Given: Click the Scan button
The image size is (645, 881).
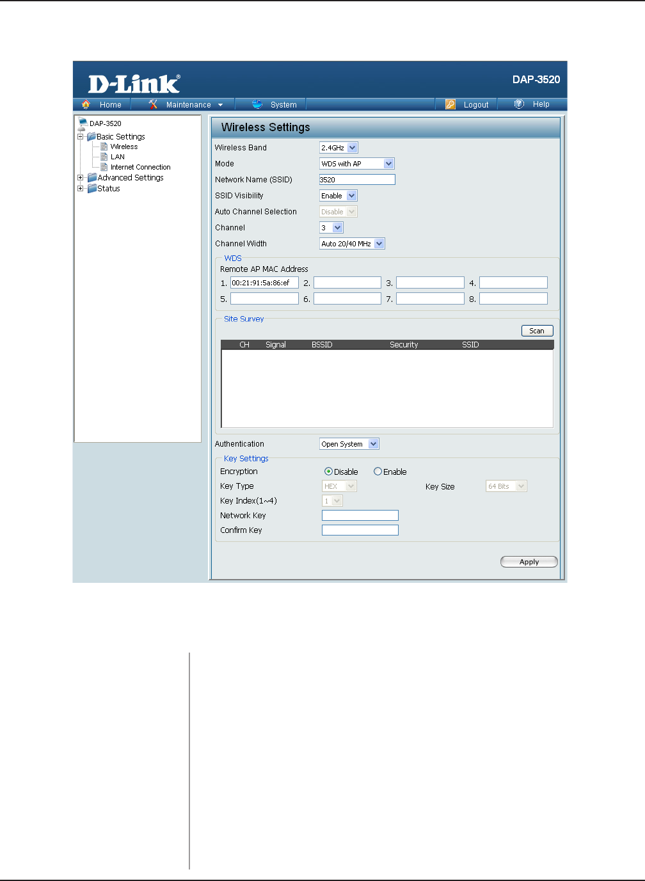Looking at the screenshot, I should pyautogui.click(x=537, y=331).
